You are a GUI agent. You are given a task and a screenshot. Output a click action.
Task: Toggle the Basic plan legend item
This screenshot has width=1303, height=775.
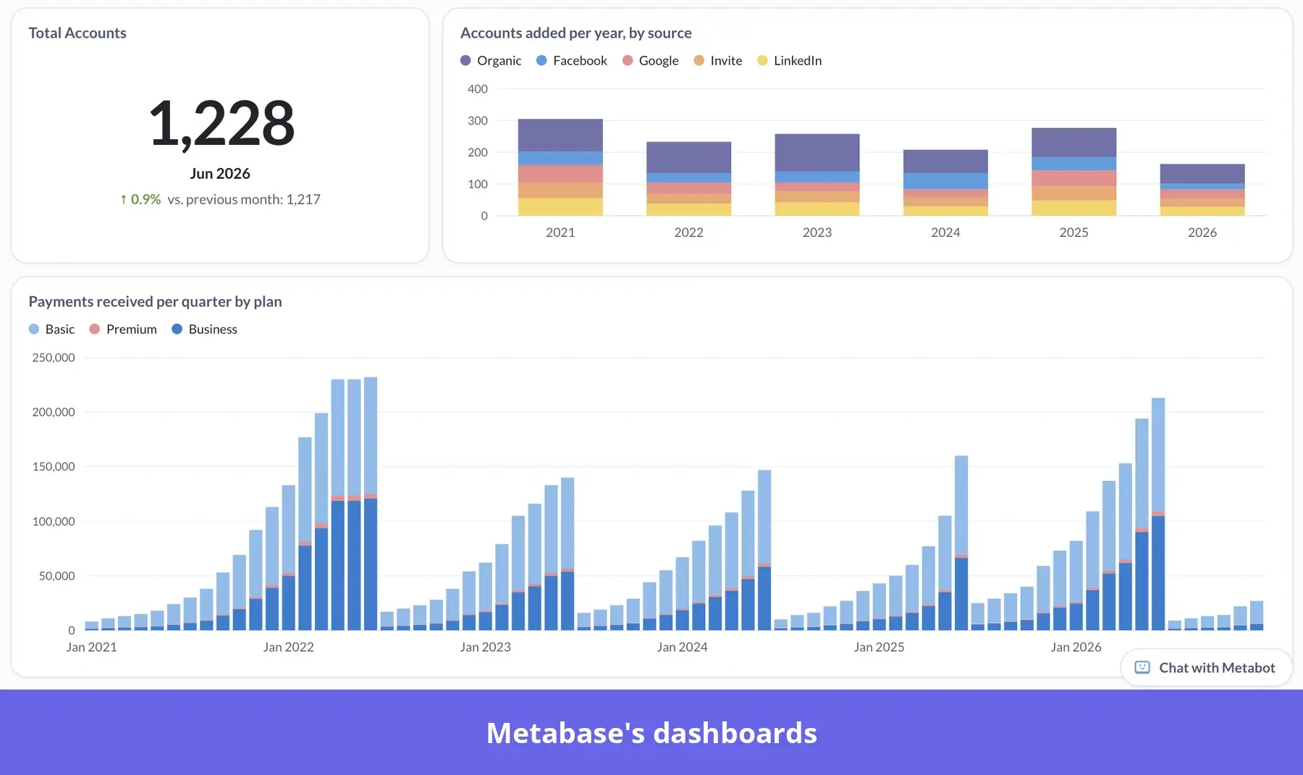click(51, 329)
